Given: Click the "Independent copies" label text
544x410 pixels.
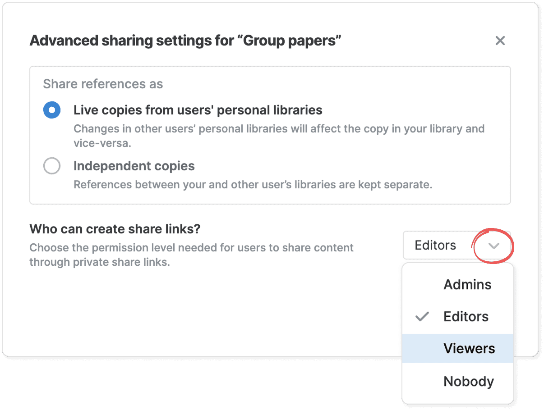Looking at the screenshot, I should click(x=134, y=166).
